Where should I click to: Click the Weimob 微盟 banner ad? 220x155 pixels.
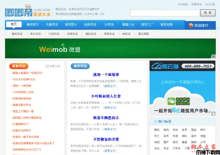pyautogui.click(x=110, y=48)
